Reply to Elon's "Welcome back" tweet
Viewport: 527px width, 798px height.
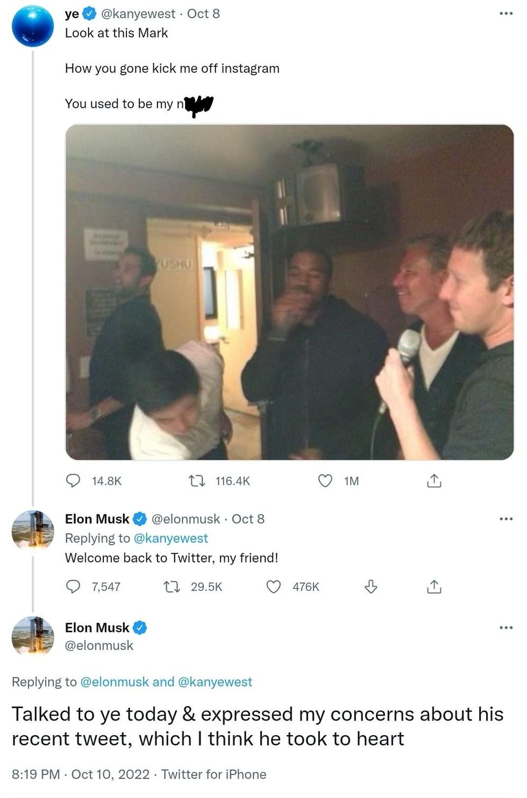click(73, 586)
